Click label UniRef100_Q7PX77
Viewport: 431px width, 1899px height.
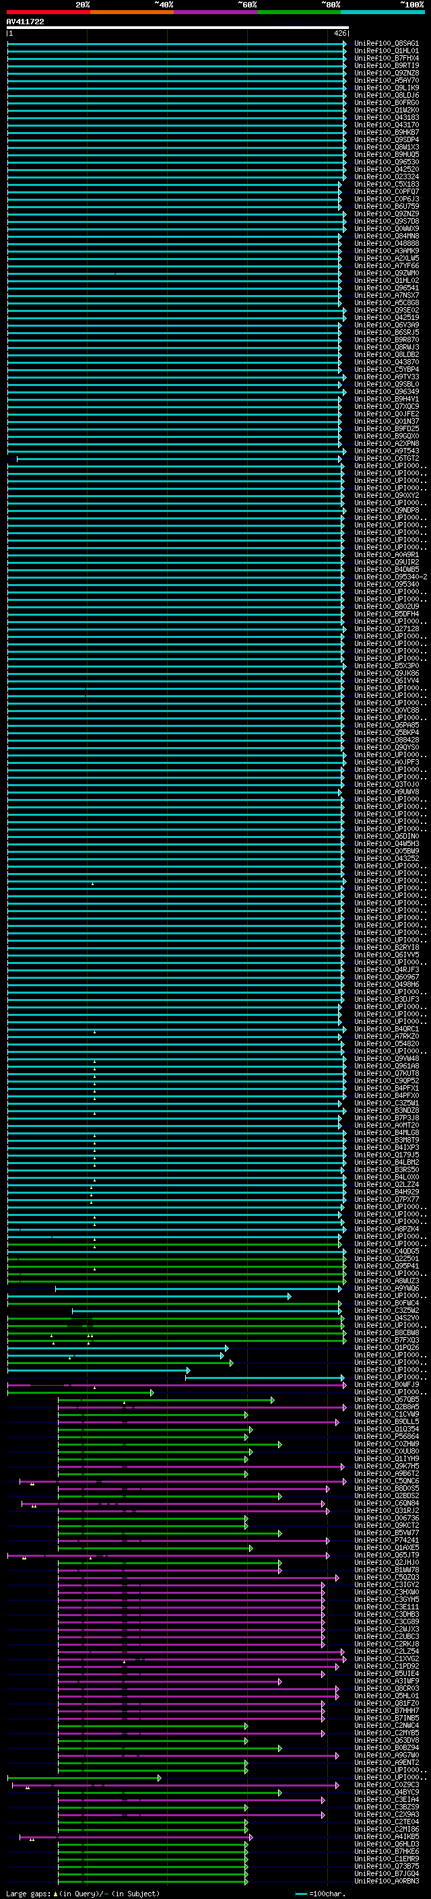(386, 1199)
